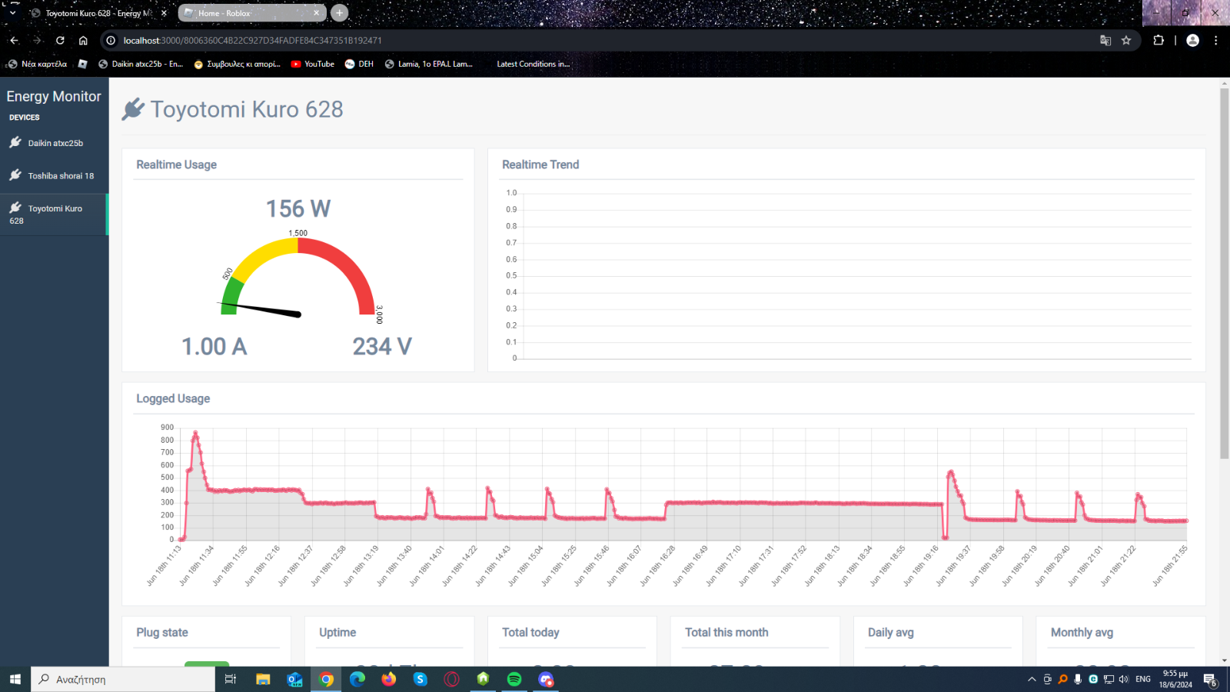Open Discord from the taskbar
The height and width of the screenshot is (692, 1230).
coord(546,679)
